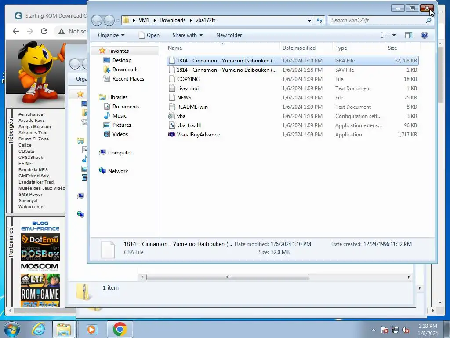Expand the recent pages dropdown arrow
The width and height of the screenshot is (450, 338).
pos(118,20)
